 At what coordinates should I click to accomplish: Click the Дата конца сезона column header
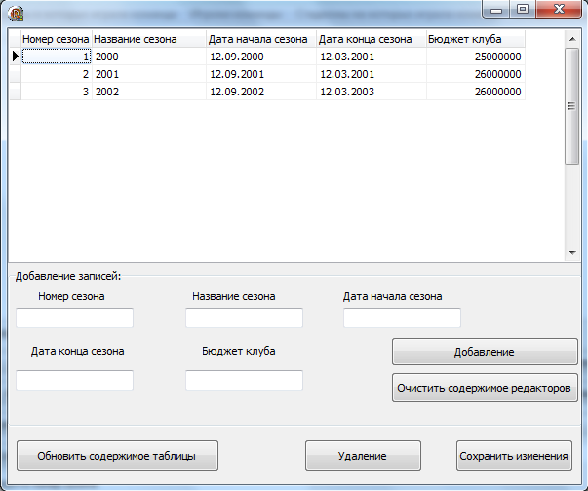(x=372, y=39)
